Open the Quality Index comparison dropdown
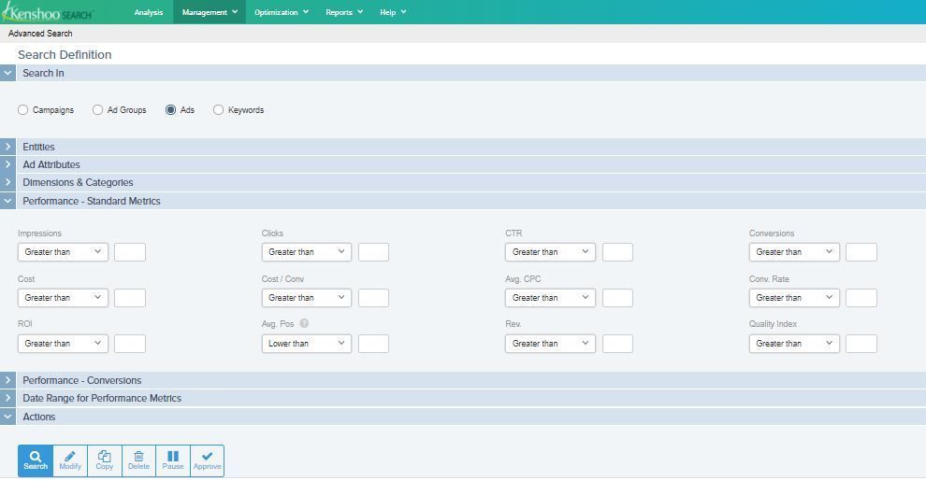The width and height of the screenshot is (926, 481). tap(794, 344)
